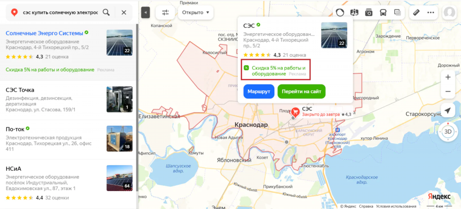Toggle the traffic layer icon
Viewport: 461px width, 209px height.
[340, 13]
